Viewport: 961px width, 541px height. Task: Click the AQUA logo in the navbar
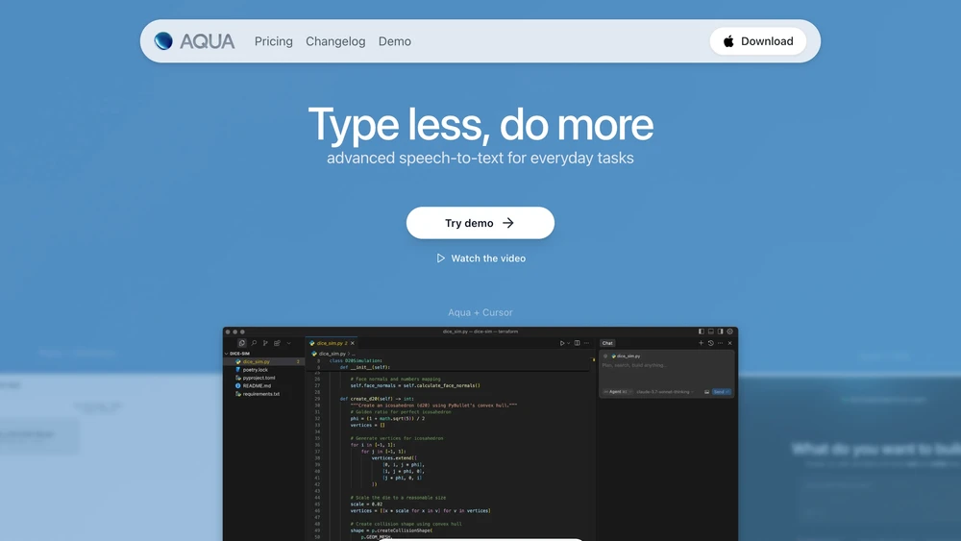tap(194, 41)
